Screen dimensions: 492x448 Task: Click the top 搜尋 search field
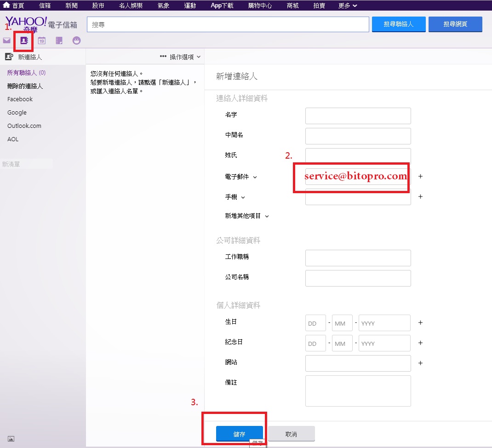pyautogui.click(x=228, y=24)
